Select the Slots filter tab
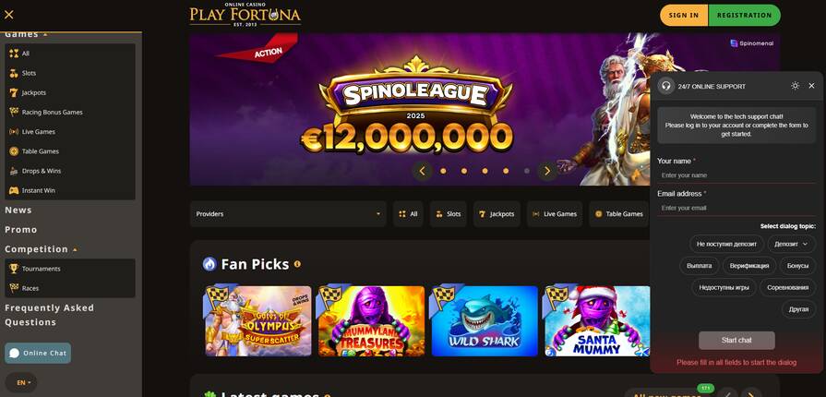Screen dimensions: 826x397 click(x=449, y=214)
